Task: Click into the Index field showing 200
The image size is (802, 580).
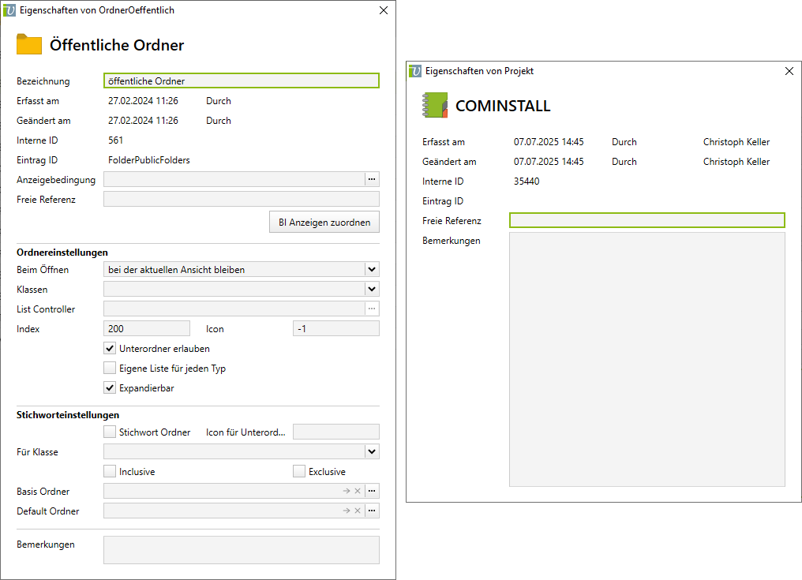Action: [146, 328]
